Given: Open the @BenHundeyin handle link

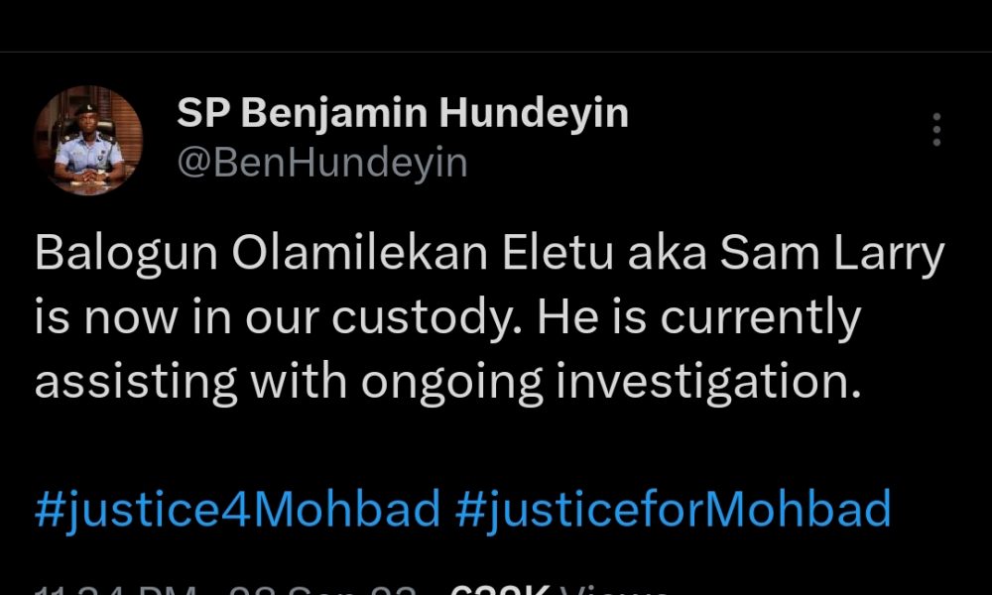Looking at the screenshot, I should pyautogui.click(x=322, y=163).
